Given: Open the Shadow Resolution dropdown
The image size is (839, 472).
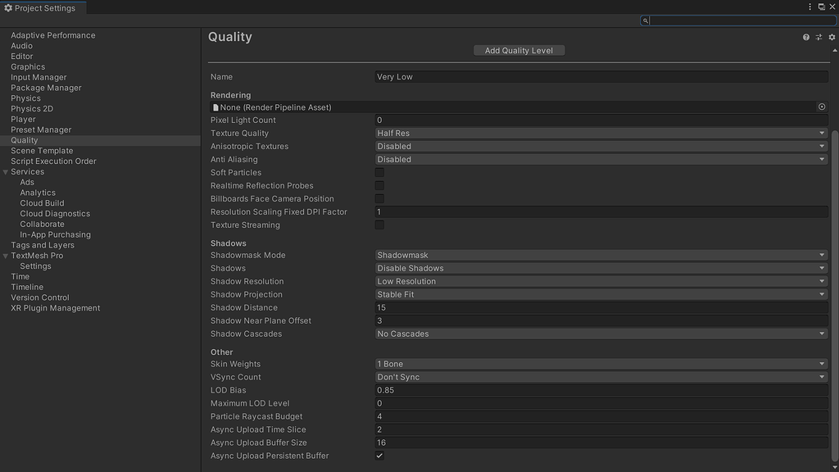Looking at the screenshot, I should click(601, 282).
